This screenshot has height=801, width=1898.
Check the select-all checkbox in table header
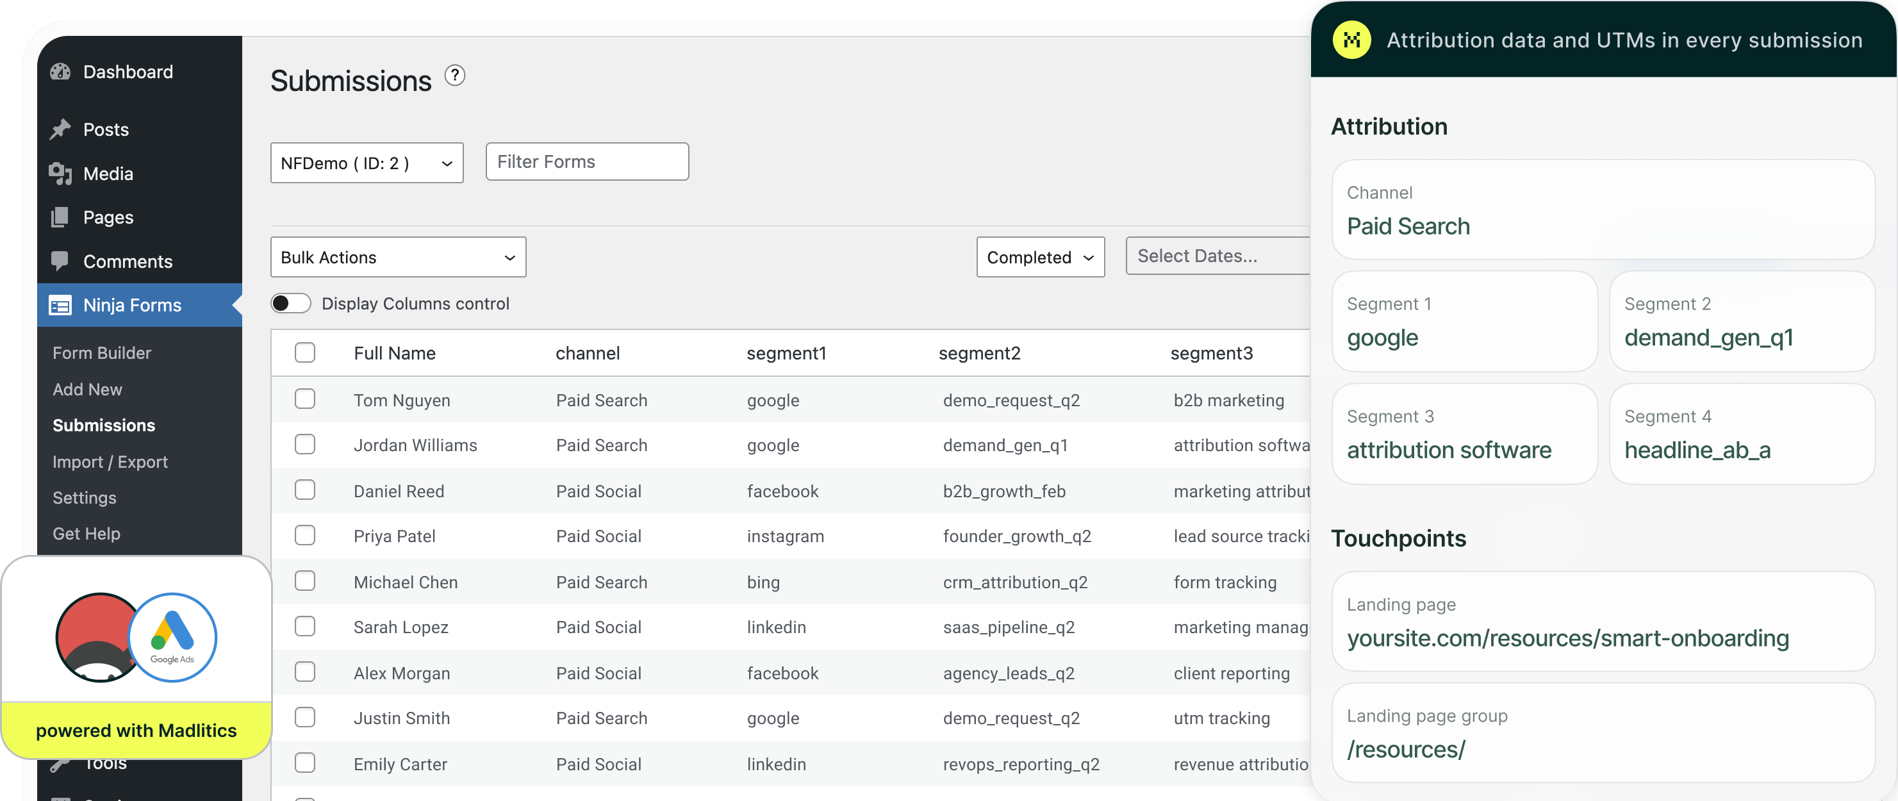tap(305, 352)
